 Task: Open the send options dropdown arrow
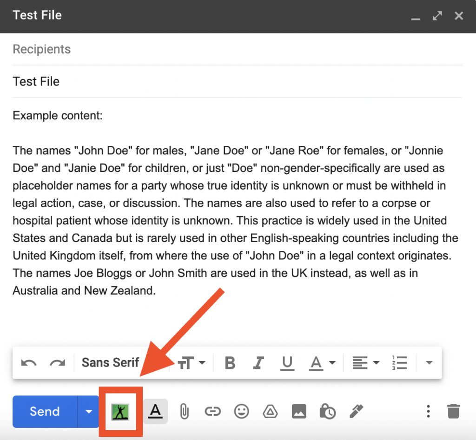(x=89, y=412)
